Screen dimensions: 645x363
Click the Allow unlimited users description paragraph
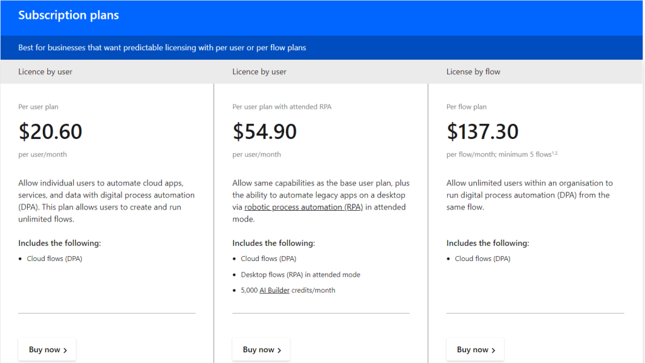pyautogui.click(x=529, y=195)
